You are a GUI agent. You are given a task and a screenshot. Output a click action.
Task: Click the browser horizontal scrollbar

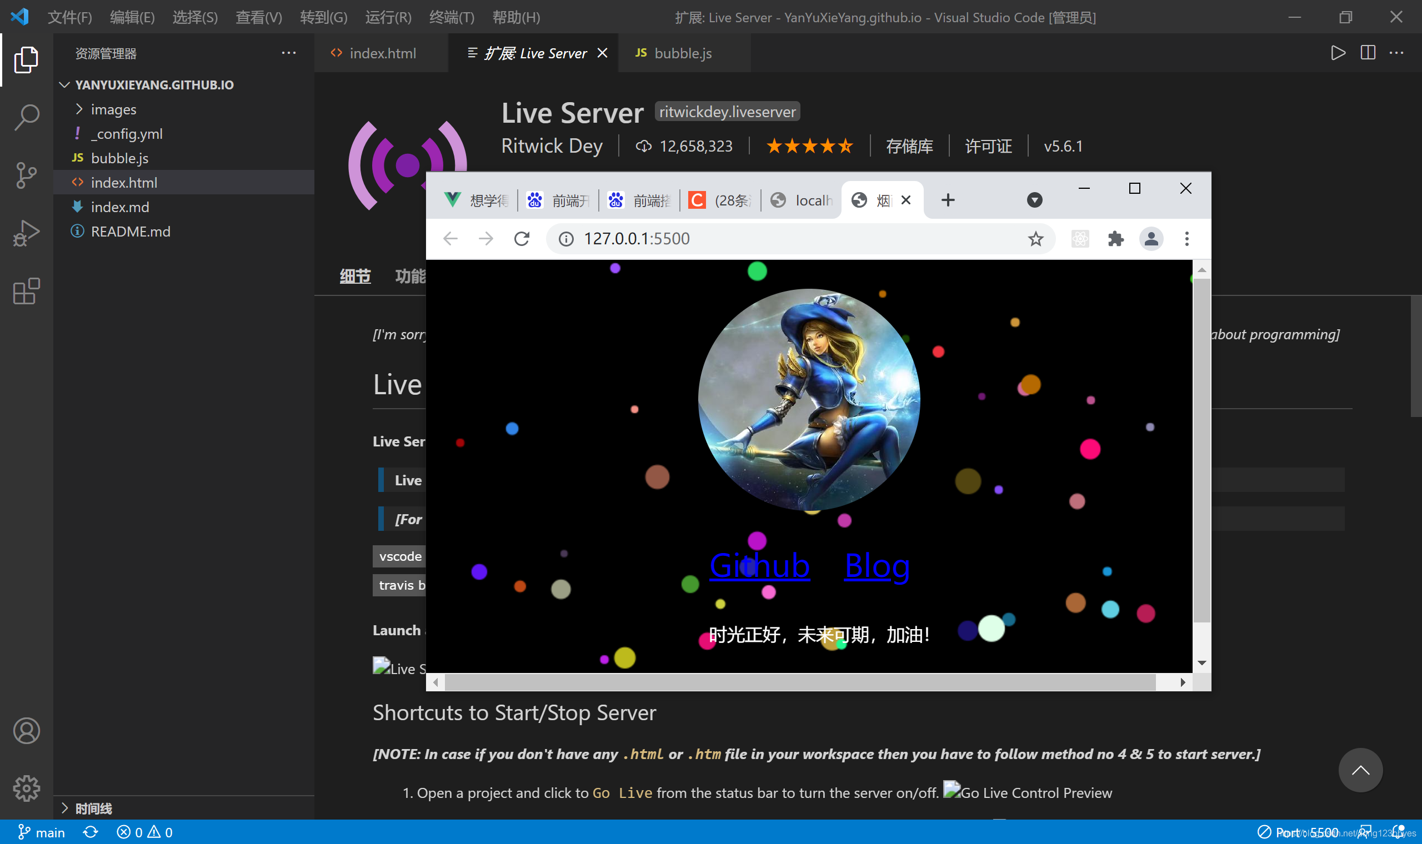coord(799,682)
